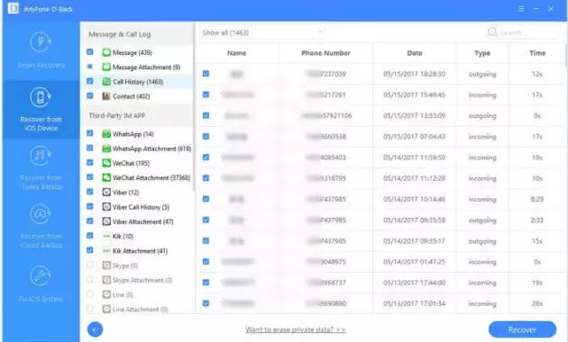This screenshot has height=342, width=568.
Task: Click the Line icon
Action: (x=106, y=294)
